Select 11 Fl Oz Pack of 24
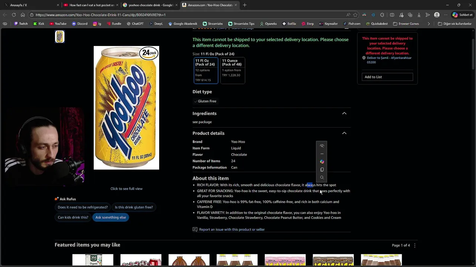The height and width of the screenshot is (267, 476). (206, 70)
